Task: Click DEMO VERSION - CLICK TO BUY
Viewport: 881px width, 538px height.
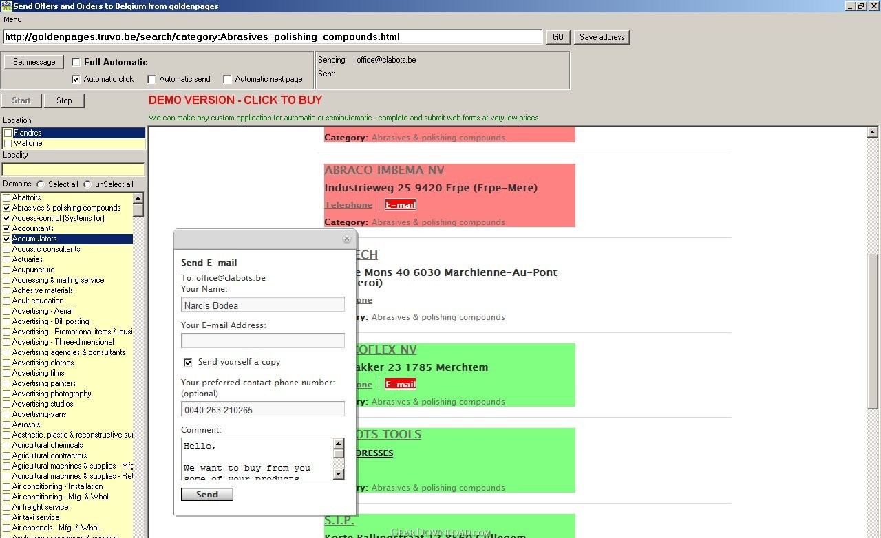Action: [235, 100]
